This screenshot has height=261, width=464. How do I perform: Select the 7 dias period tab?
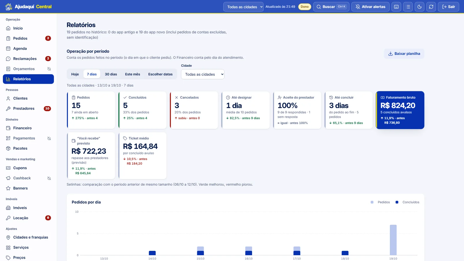(x=92, y=74)
